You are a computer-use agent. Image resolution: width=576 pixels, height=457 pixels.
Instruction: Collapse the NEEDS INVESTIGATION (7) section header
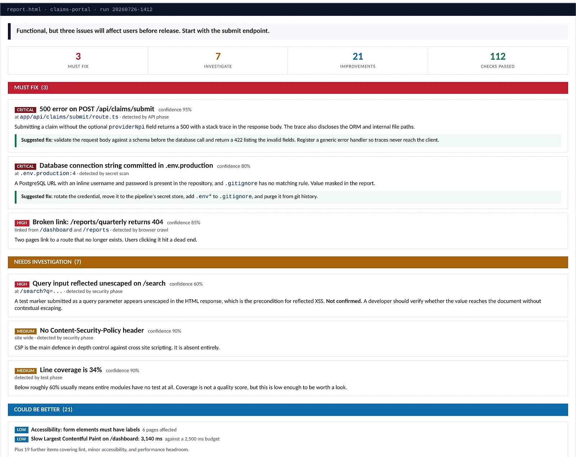coord(288,262)
